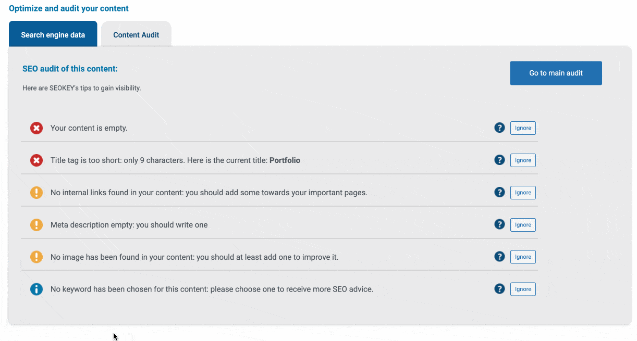Ignore the meta description empty warning

click(523, 225)
